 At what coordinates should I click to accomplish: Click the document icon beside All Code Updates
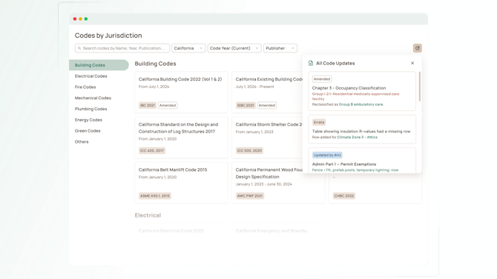(x=311, y=63)
